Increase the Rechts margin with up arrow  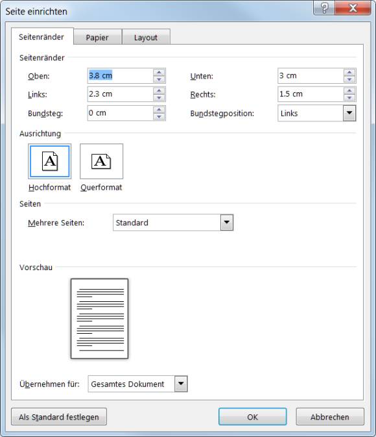point(349,90)
